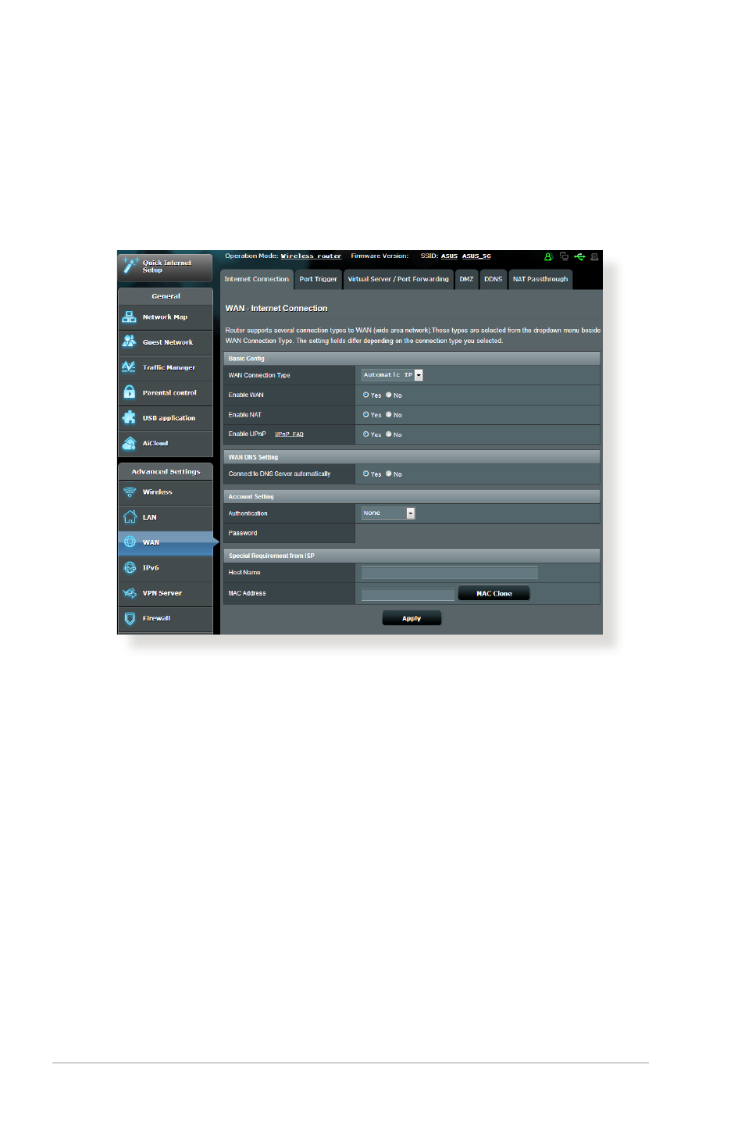Open the DMZ tab
This screenshot has height=1123, width=745.
[466, 280]
